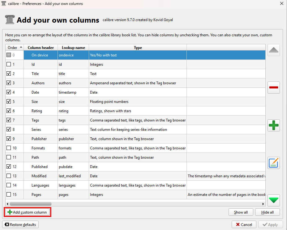Viewport: 287px width, 230px height.
Task: Uncheck the Authors column checkbox
Action: pyautogui.click(x=9, y=83)
